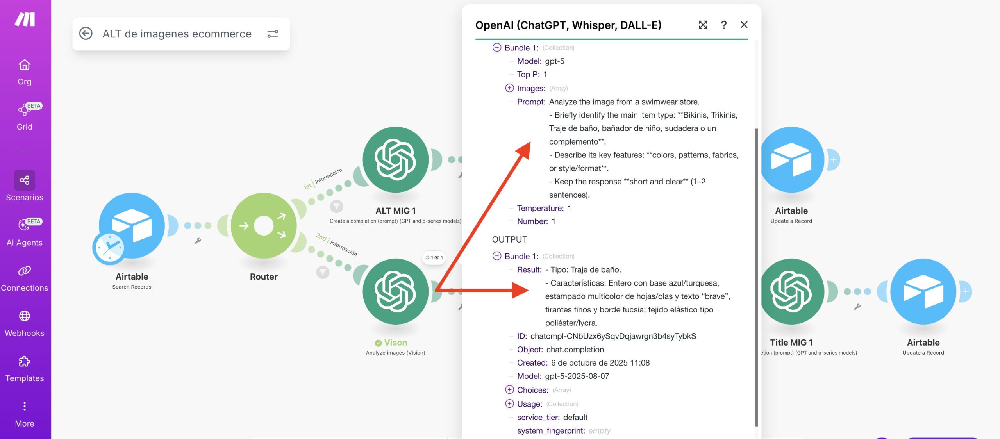Click the panel's vertical scrollbar

(756, 273)
